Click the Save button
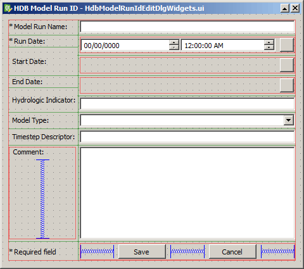The width and height of the screenshot is (304, 269). 142,252
